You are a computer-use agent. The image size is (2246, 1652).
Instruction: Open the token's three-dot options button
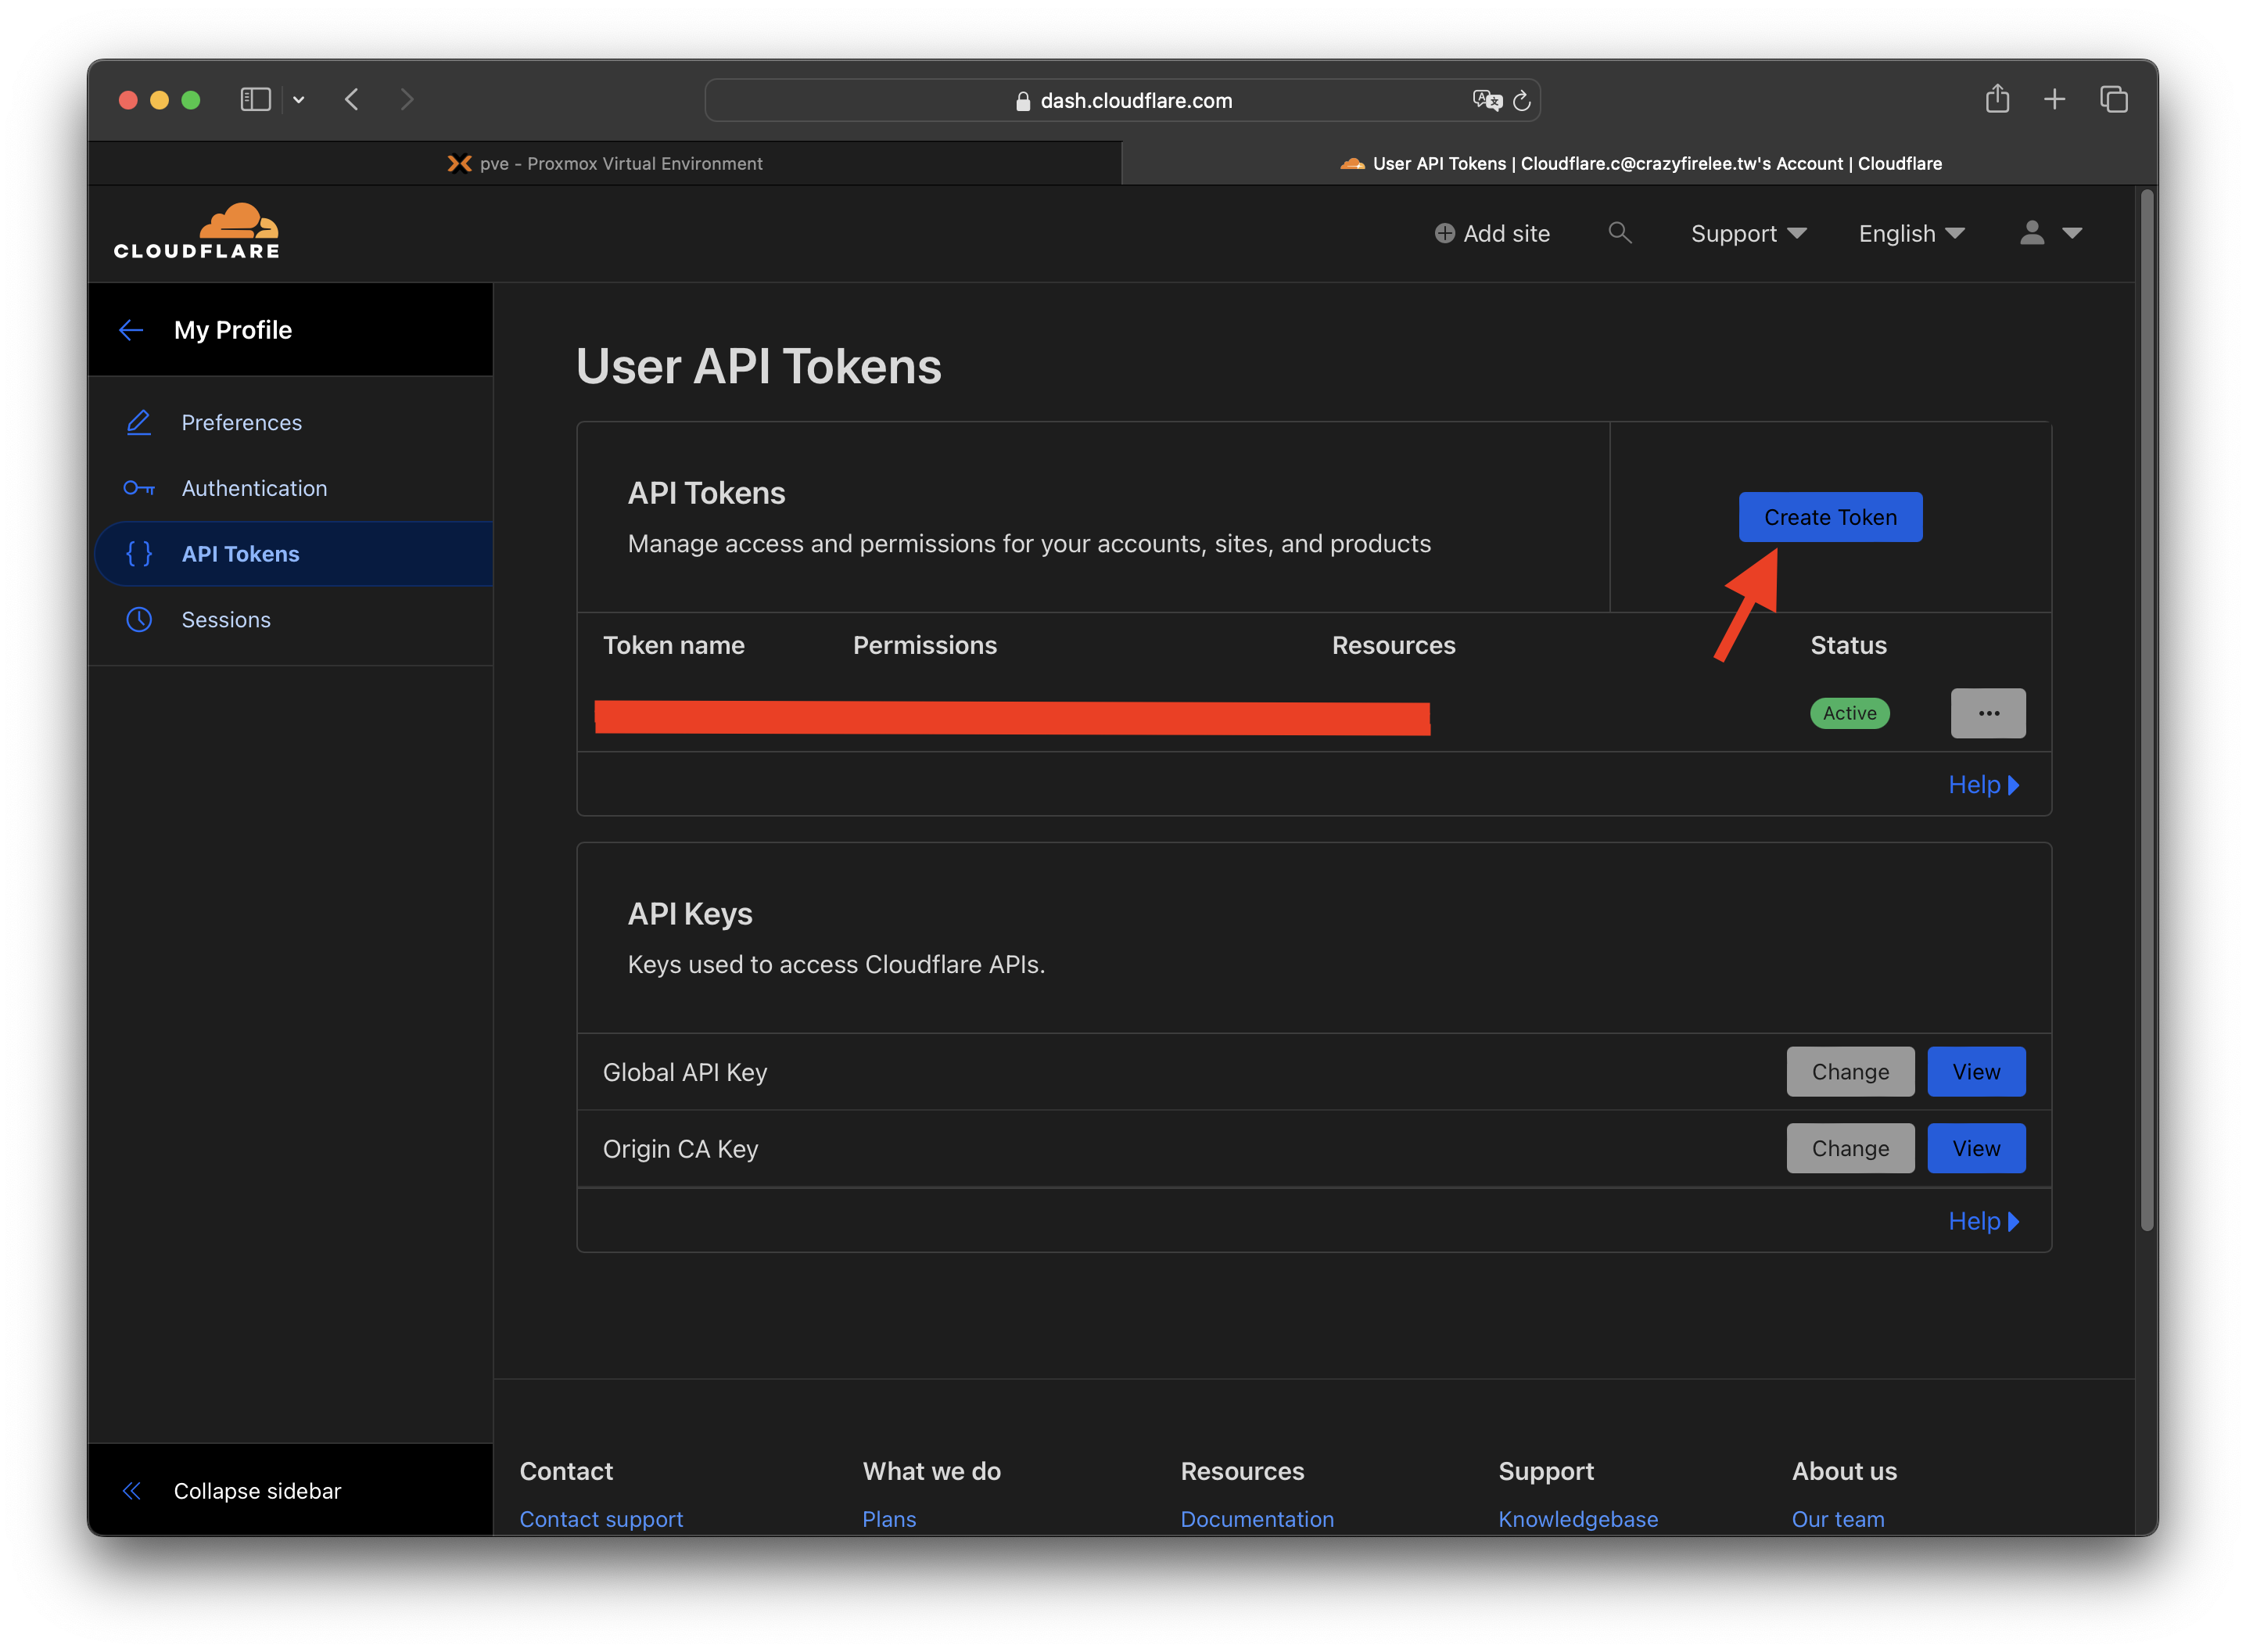tap(1987, 713)
